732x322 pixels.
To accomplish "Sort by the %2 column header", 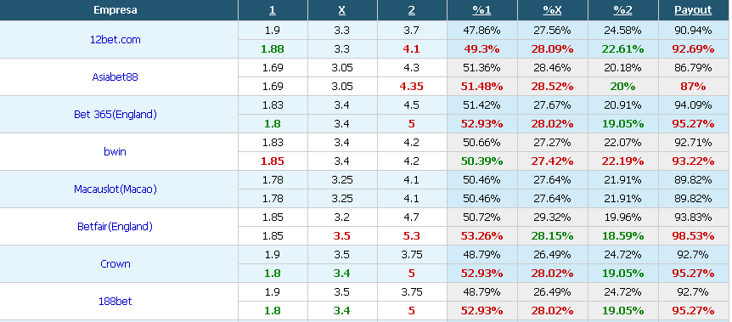I will pos(622,10).
